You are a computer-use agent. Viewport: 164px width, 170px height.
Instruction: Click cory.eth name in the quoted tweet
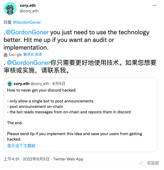[21, 84]
